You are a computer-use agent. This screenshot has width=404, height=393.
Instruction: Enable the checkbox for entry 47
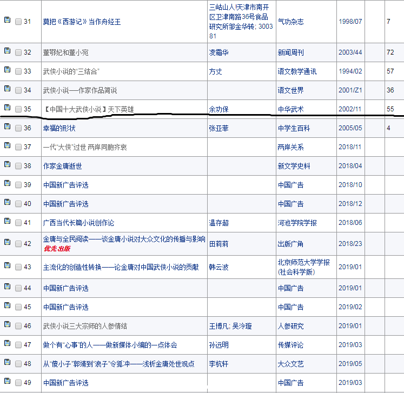coord(18,345)
